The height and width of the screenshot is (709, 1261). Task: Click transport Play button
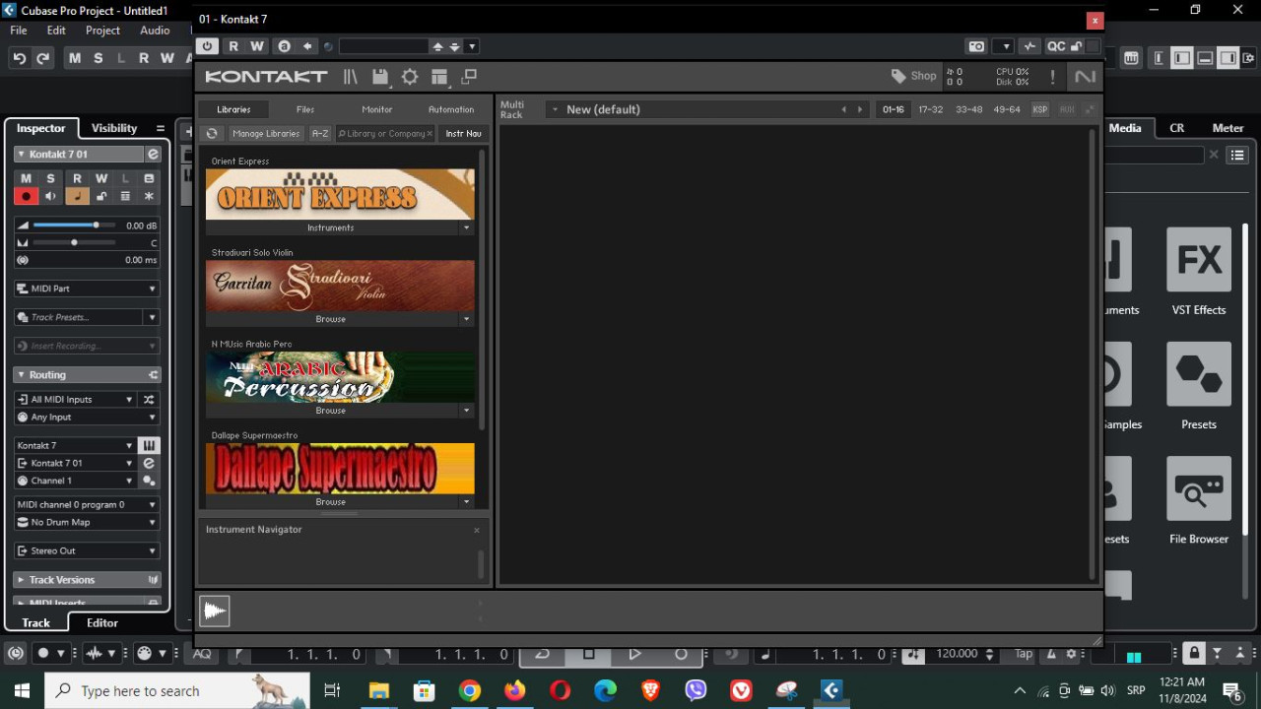click(634, 654)
